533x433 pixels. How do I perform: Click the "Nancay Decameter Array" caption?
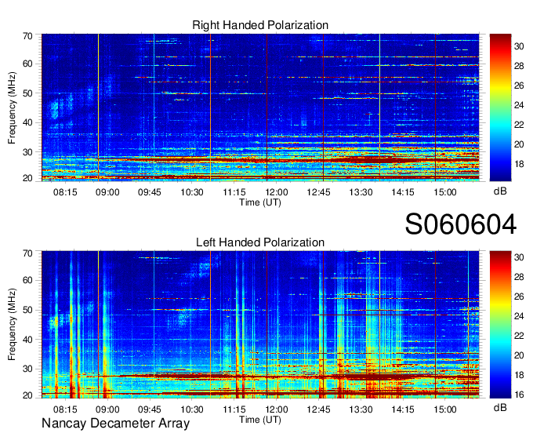point(115,424)
